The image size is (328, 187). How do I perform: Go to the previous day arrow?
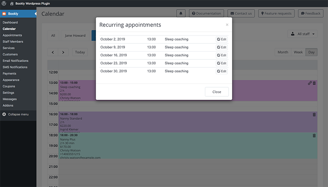(x=53, y=52)
